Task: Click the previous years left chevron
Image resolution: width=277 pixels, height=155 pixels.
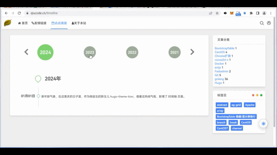Action: point(26,52)
